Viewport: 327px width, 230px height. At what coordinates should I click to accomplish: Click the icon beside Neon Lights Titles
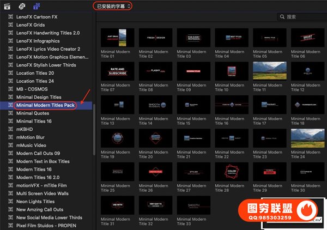point(9,201)
